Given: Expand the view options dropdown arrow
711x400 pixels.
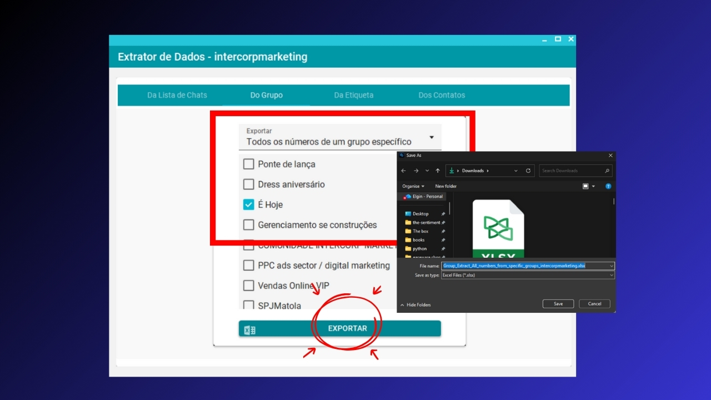Looking at the screenshot, I should click(593, 186).
